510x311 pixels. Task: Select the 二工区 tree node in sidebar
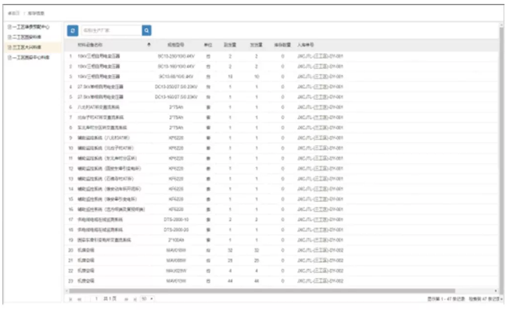click(x=27, y=37)
